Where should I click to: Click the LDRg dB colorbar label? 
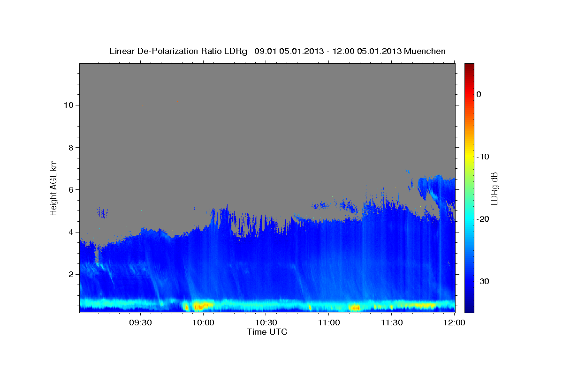coord(494,189)
